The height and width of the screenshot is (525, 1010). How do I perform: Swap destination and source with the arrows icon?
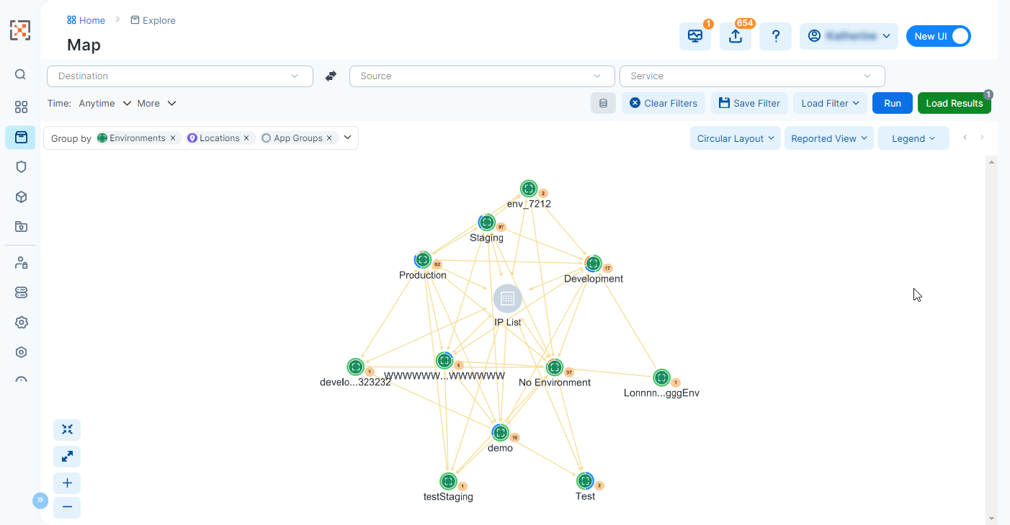click(x=331, y=76)
